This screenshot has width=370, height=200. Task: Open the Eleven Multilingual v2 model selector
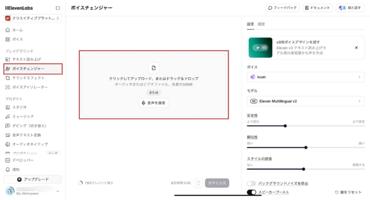[x=304, y=101]
